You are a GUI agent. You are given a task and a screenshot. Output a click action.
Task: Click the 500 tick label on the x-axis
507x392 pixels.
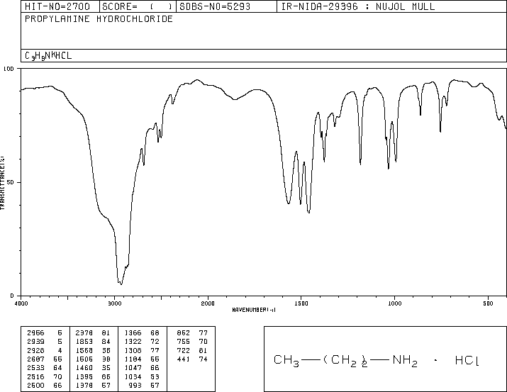(488, 303)
